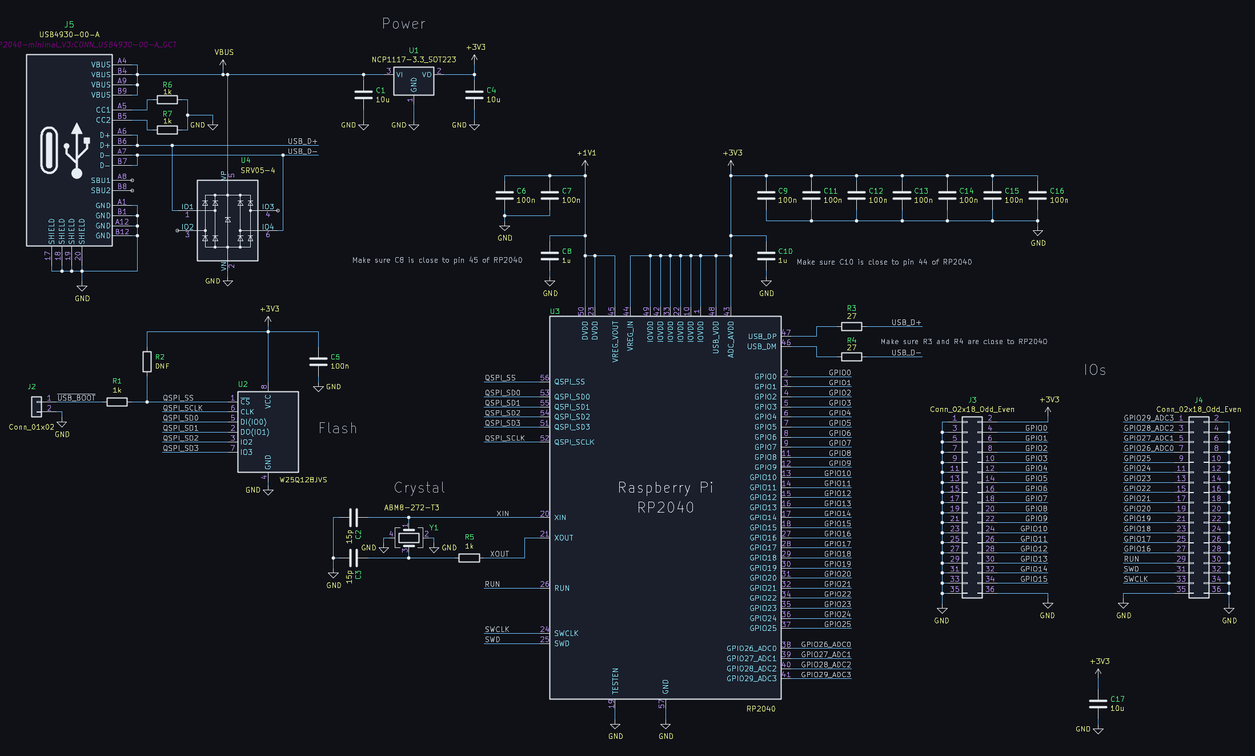Select the R2 DNF resistor symbol
Viewport: 1255px width, 756px height.
point(147,362)
